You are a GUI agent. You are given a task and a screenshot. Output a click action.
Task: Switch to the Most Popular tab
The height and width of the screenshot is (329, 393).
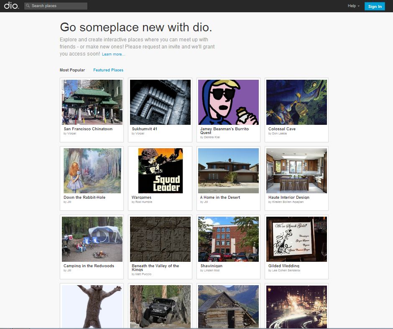pos(72,70)
